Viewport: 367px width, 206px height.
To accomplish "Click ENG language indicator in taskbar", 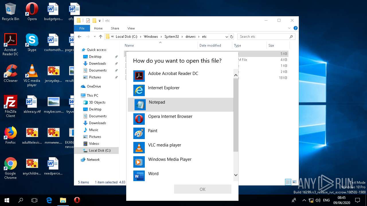I will click(x=326, y=200).
